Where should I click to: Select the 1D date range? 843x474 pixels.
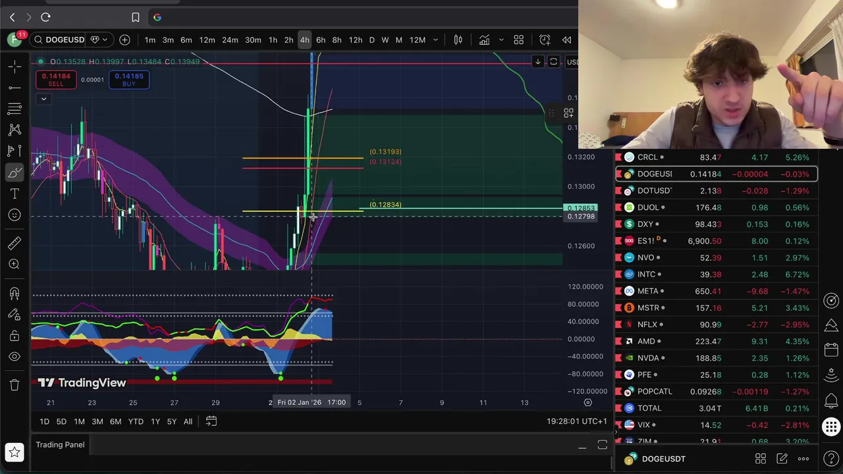pos(44,421)
